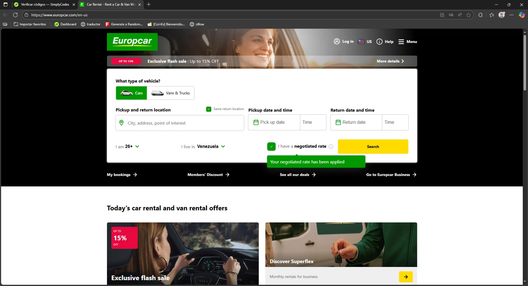Click the site info icon in address bar
This screenshot has width=528, height=286.
pos(26,15)
